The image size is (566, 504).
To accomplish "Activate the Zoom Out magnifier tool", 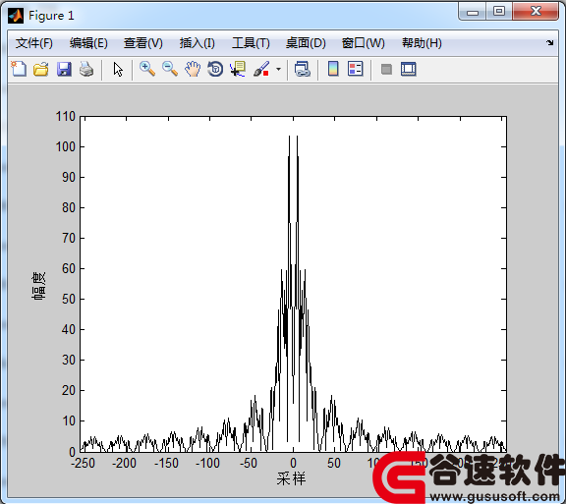I will click(170, 69).
